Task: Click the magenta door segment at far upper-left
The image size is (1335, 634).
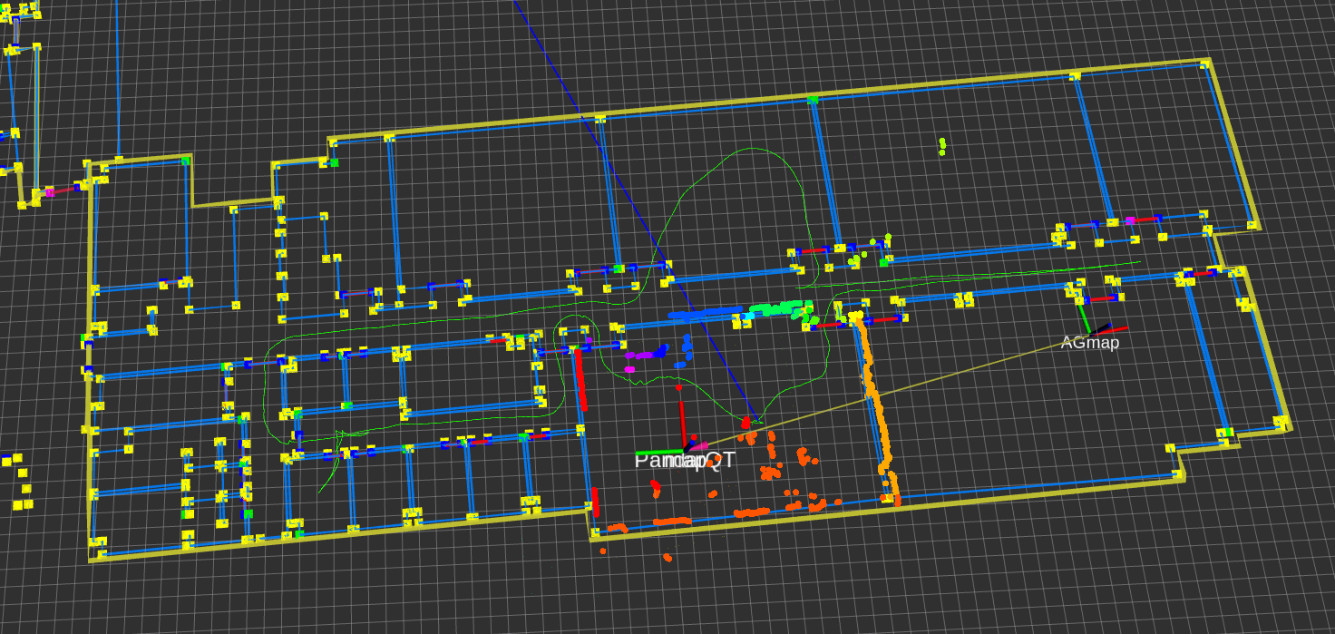Action: coord(51,192)
